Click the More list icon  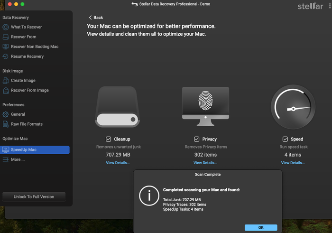click(6, 159)
